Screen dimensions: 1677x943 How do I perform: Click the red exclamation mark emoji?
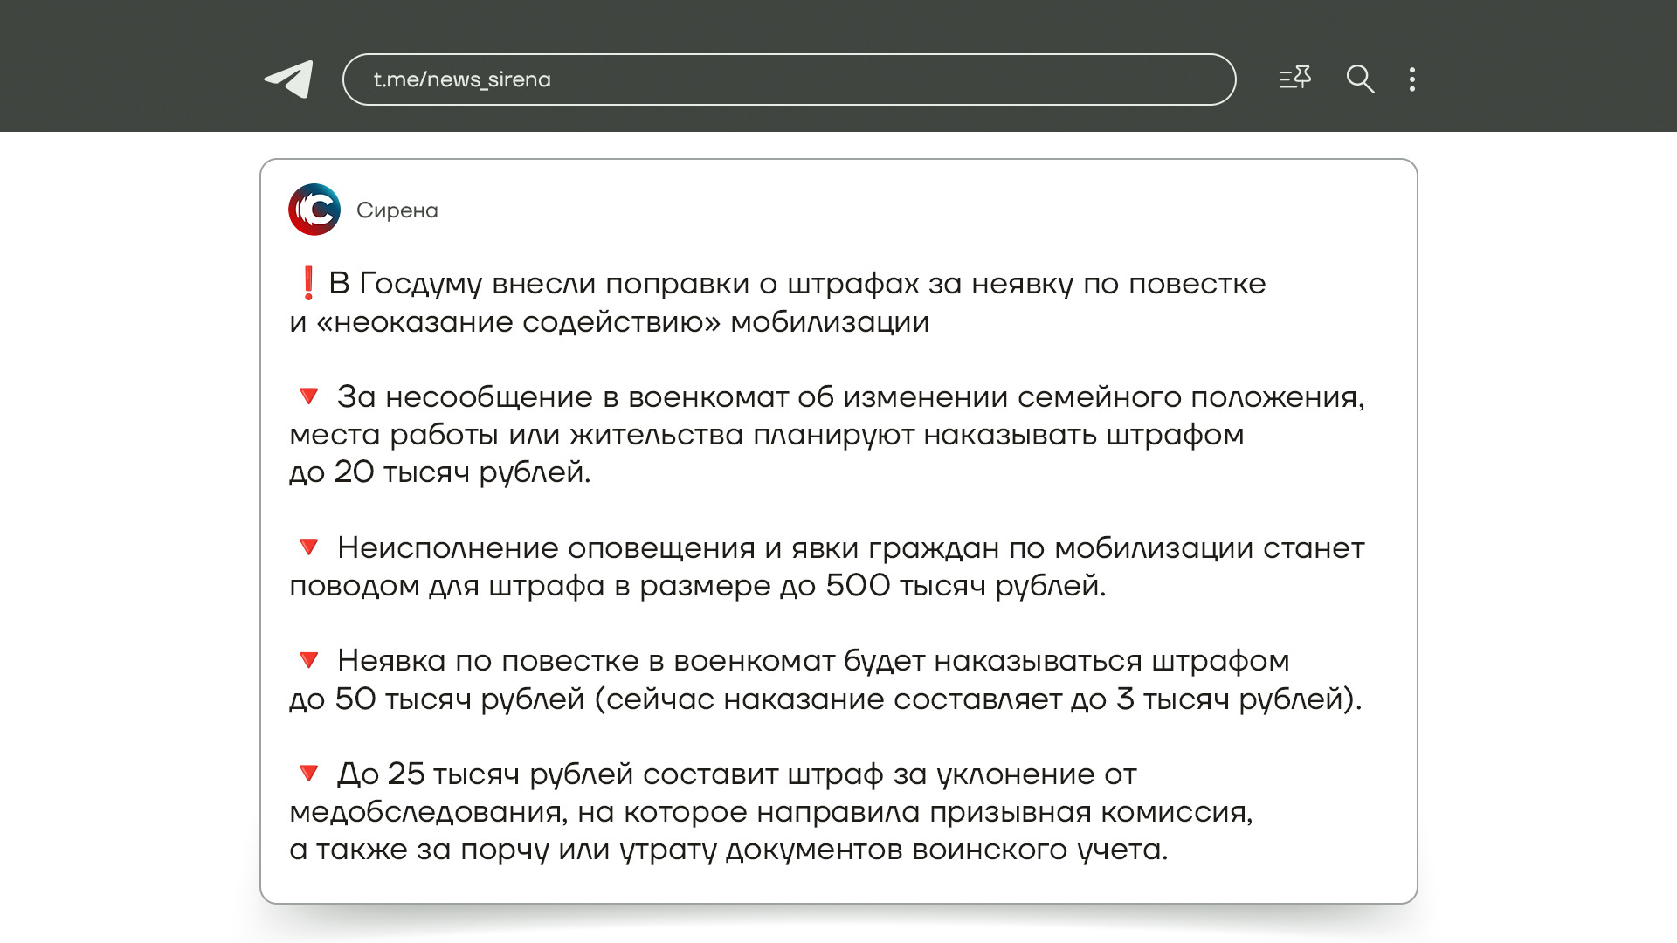[307, 283]
